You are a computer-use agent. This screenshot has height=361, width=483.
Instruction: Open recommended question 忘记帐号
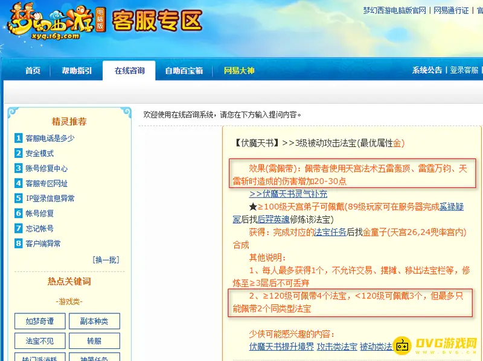39,228
